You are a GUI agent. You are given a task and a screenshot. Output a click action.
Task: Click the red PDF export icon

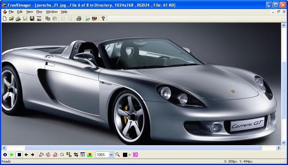[94, 19]
